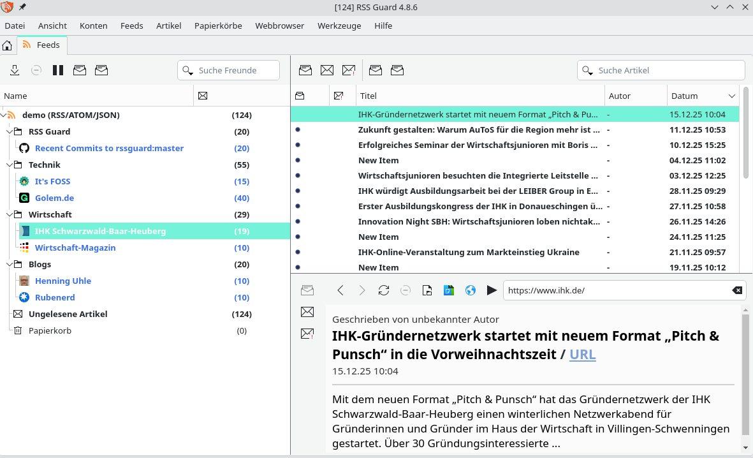Sort articles by the Datum column
The image size is (753, 458).
[684, 96]
